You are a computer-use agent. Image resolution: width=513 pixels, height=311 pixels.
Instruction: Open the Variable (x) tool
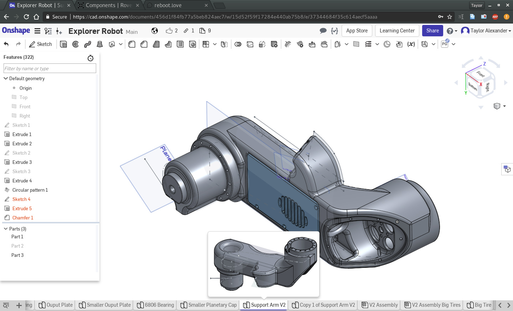coord(411,44)
